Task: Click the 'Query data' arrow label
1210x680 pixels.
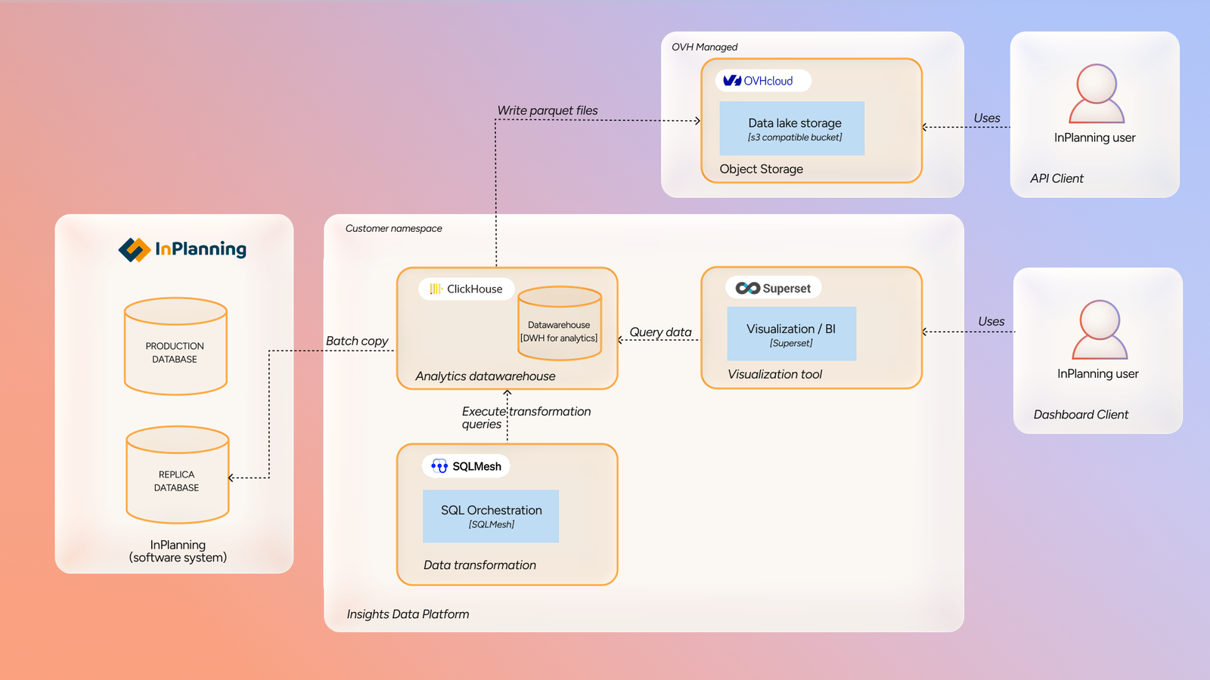Action: [x=660, y=332]
